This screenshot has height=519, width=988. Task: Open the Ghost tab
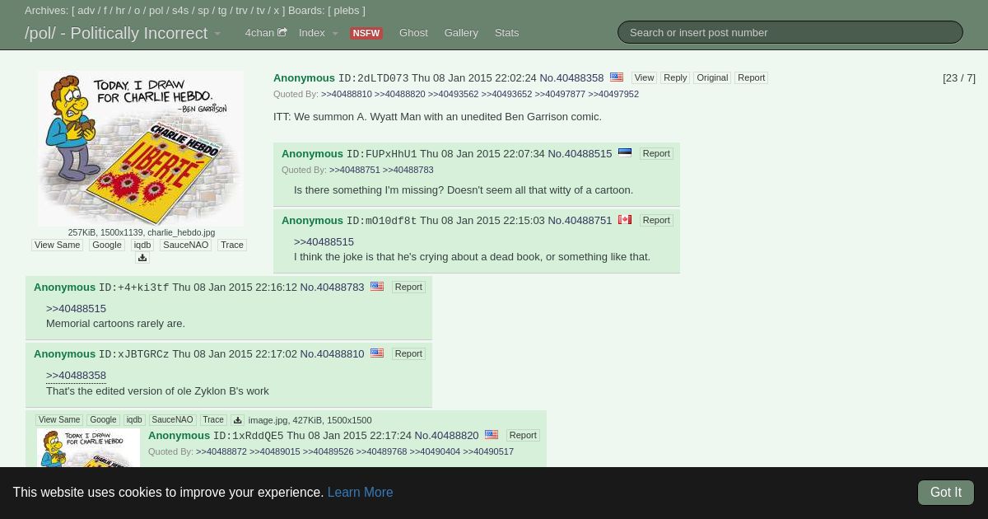coord(413,33)
